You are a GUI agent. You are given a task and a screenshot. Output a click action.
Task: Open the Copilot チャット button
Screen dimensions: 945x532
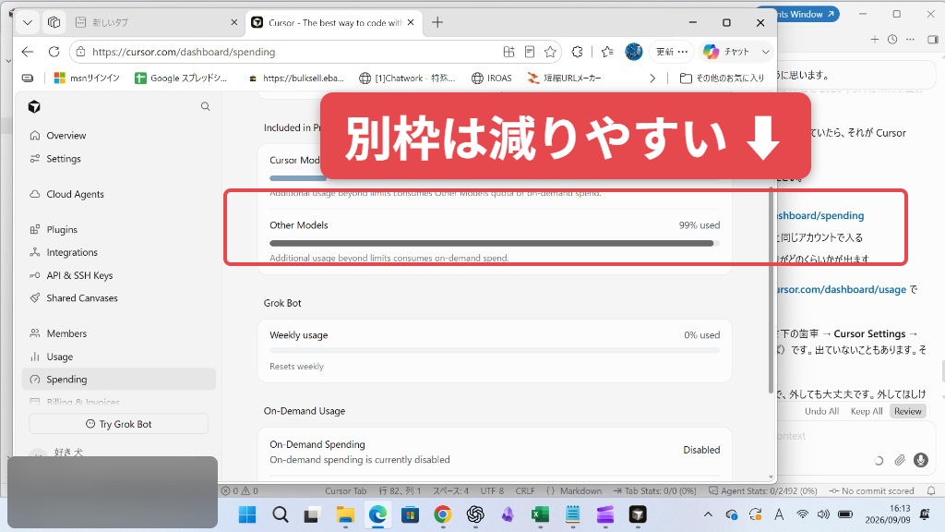point(727,52)
